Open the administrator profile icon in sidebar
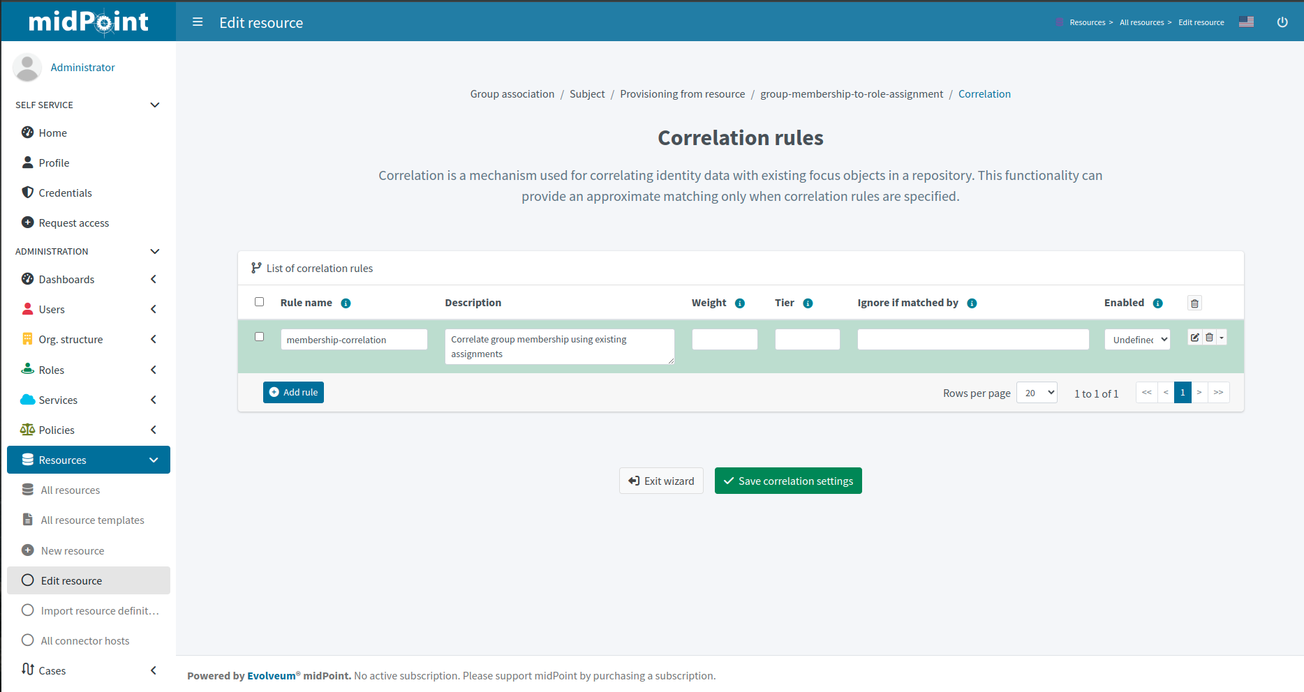Screen dimensions: 1304x692 click(x=27, y=67)
